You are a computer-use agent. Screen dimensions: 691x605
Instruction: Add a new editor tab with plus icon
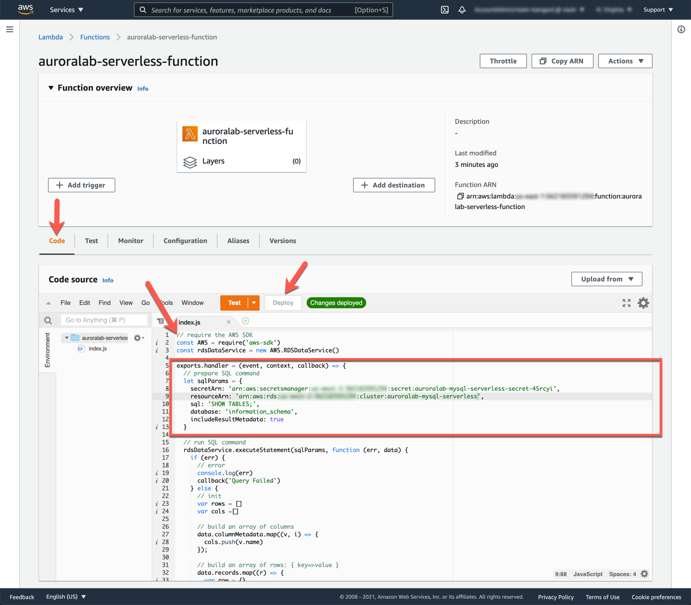[x=245, y=321]
